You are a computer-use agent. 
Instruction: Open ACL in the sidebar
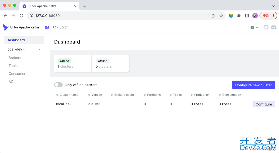coord(12,82)
